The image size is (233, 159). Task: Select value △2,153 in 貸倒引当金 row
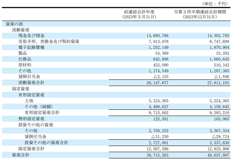tap(161, 77)
